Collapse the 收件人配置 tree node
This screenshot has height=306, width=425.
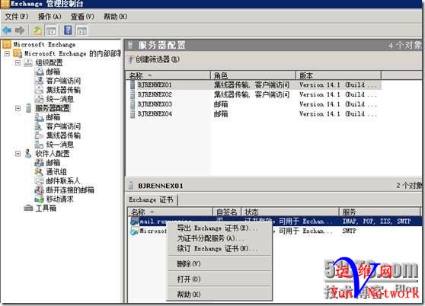coord(18,154)
